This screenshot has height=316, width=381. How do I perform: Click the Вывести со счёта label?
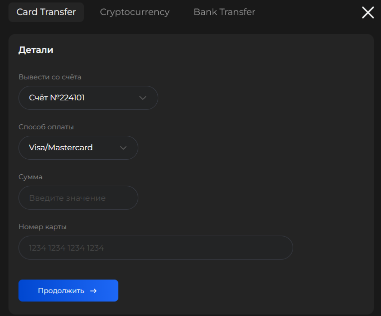pyautogui.click(x=50, y=77)
